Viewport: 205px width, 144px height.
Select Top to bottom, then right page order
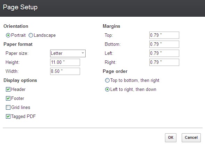(x=107, y=81)
